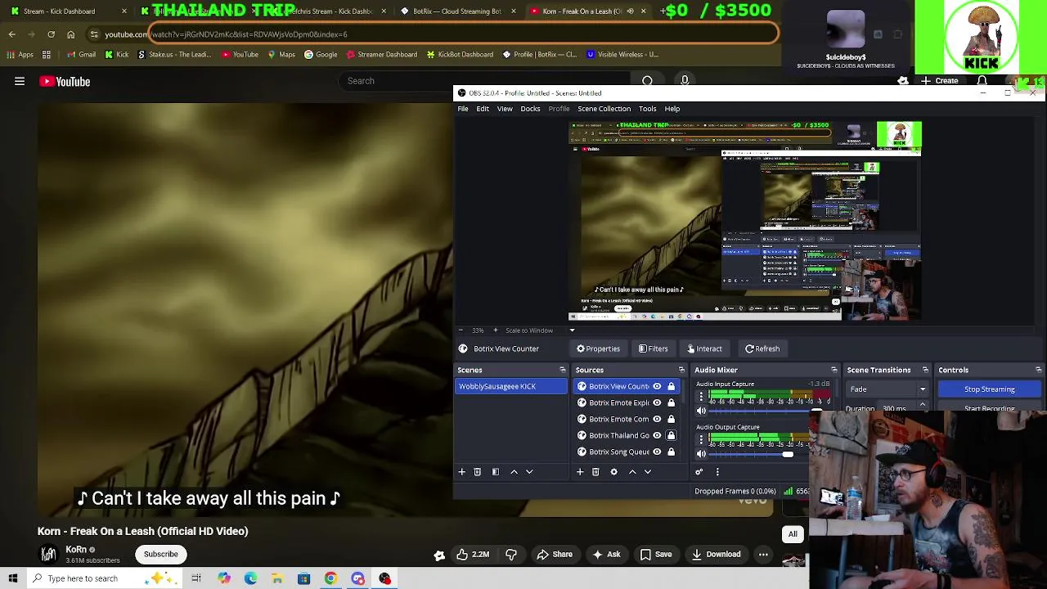1047x589 pixels.
Task: Click Interact button in OBS
Action: pyautogui.click(x=704, y=348)
